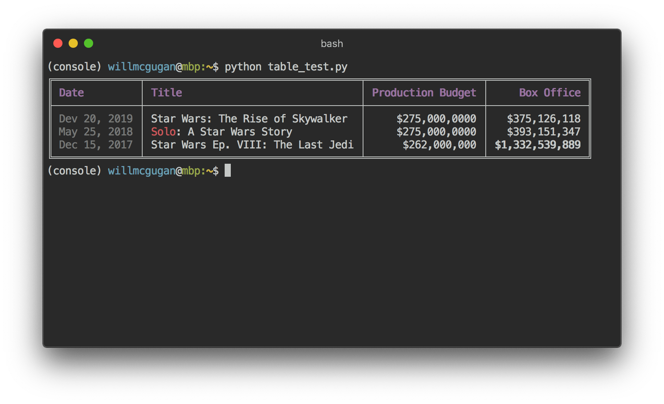Click the date Dev 20, 2019
The width and height of the screenshot is (664, 404).
(x=96, y=119)
